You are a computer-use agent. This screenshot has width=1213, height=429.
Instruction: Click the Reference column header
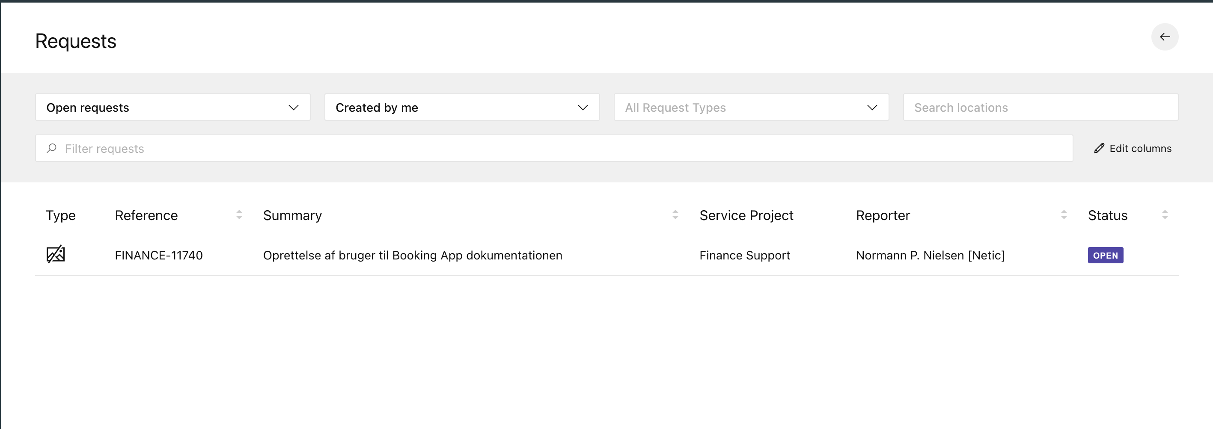[146, 215]
